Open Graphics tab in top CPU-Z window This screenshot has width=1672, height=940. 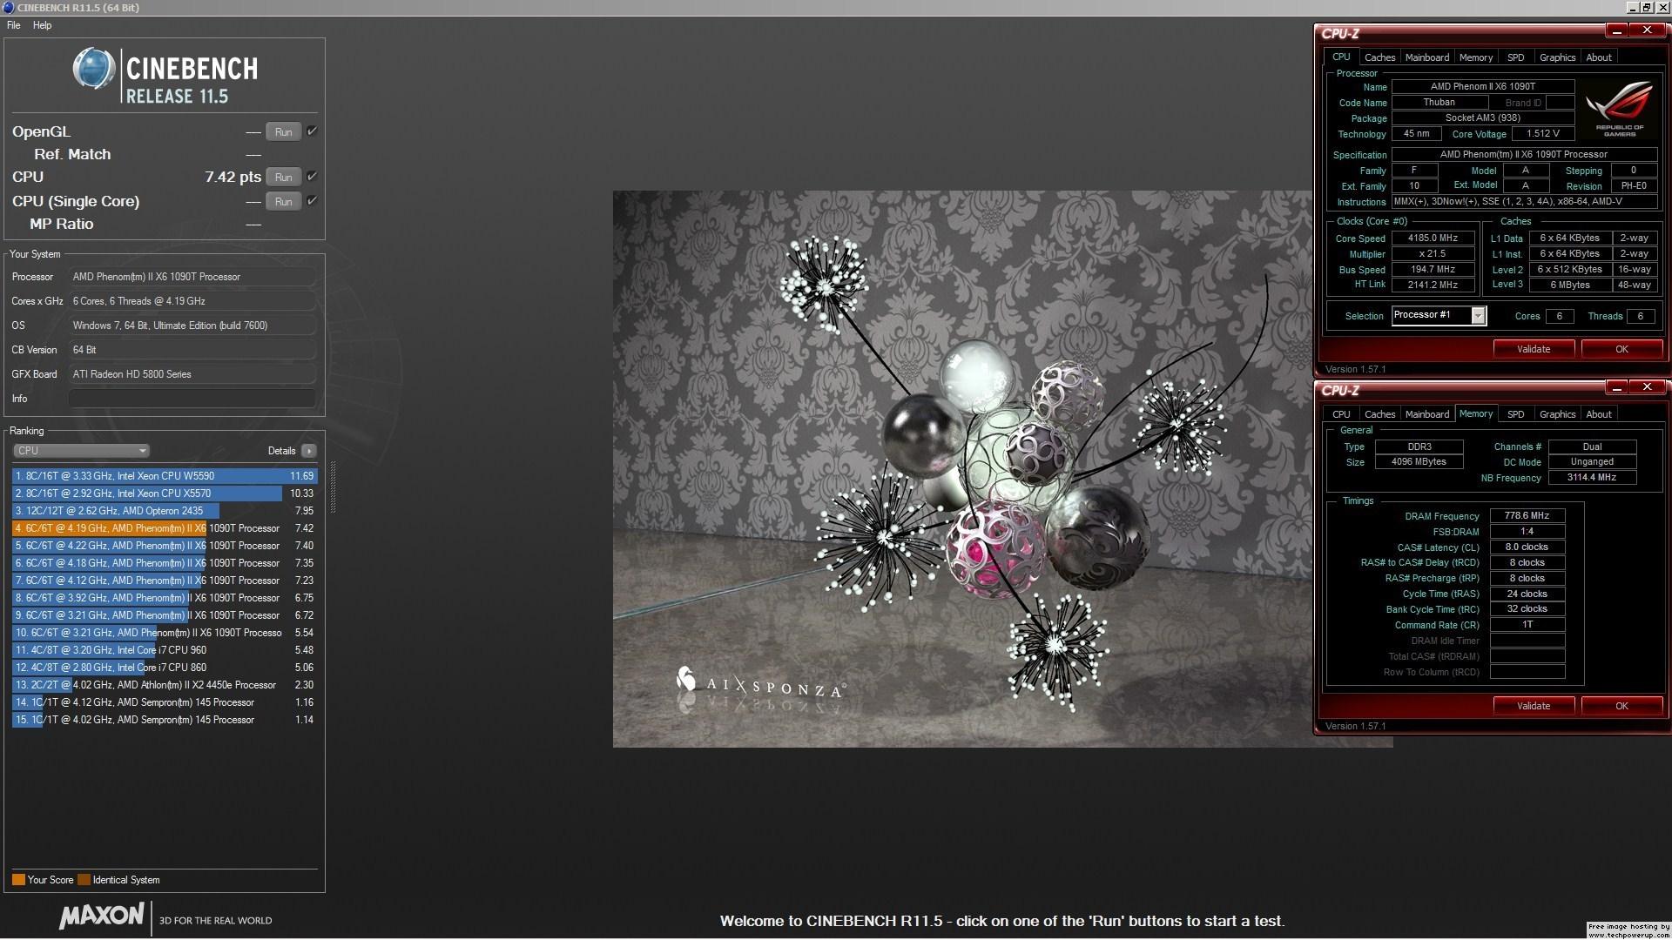[x=1557, y=57]
